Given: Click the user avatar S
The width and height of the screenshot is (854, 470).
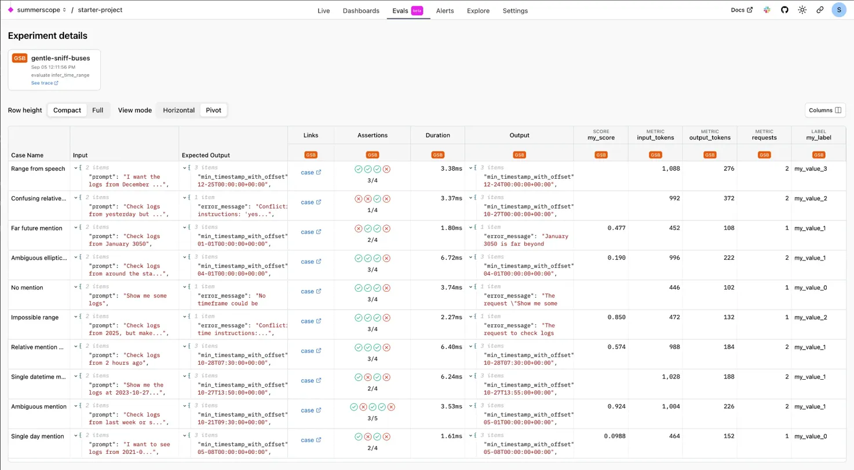Looking at the screenshot, I should (x=839, y=10).
